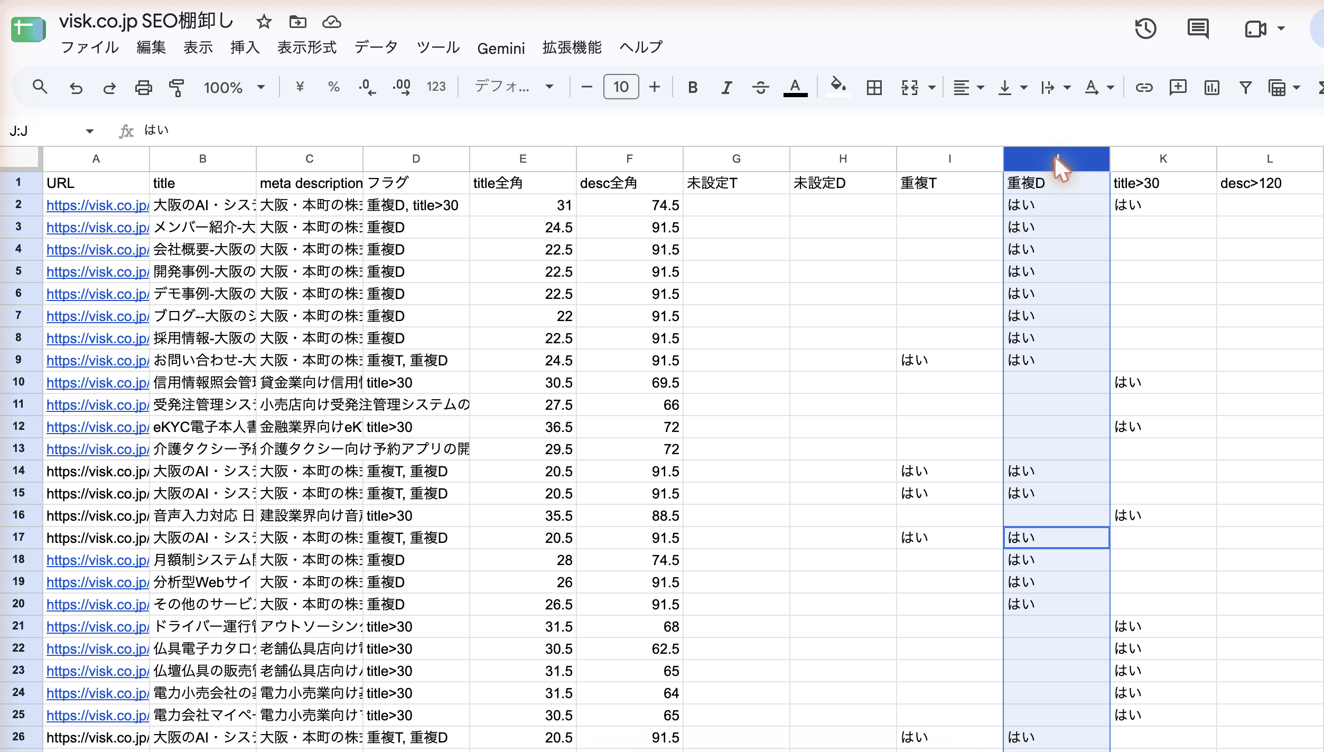Click the select-all corner box
Screen dimensions: 1324x752
21,158
